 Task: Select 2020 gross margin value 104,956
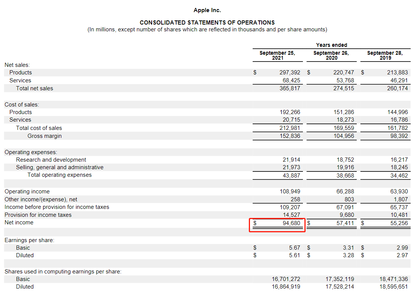pos(344,136)
